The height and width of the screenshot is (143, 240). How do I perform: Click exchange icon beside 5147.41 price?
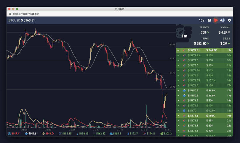click(9, 134)
